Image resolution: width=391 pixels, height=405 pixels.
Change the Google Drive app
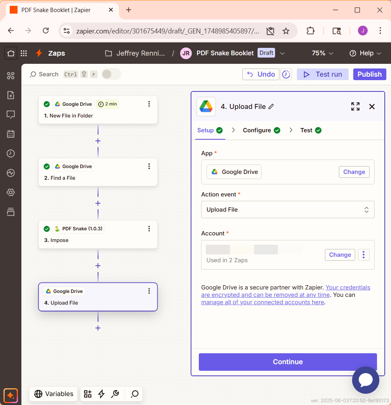(x=354, y=172)
